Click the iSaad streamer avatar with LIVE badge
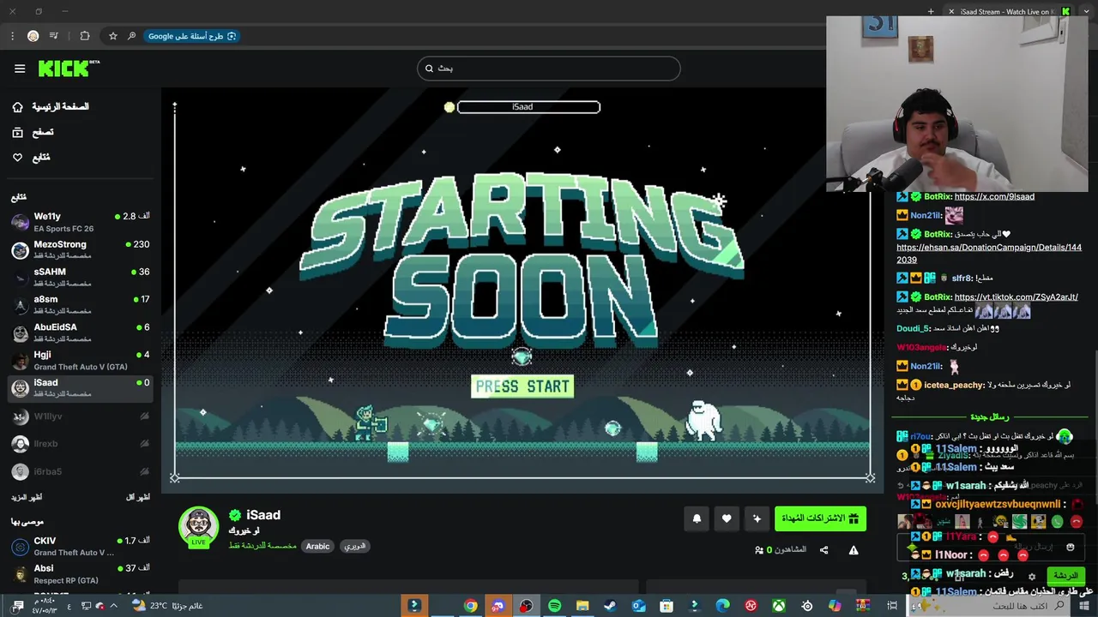This screenshot has width=1098, height=617. point(198,526)
